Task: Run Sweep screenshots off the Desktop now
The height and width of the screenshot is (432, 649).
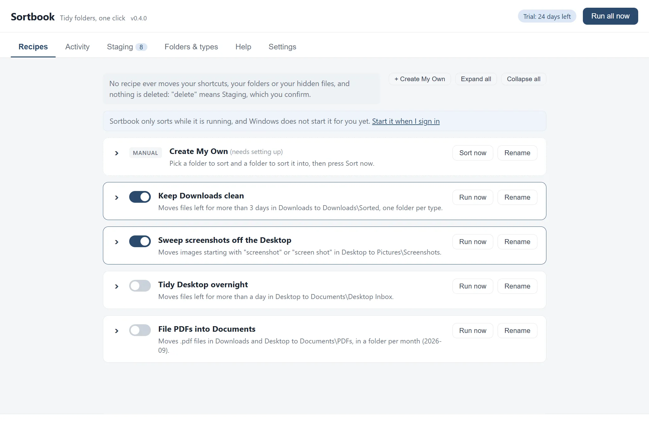Action: 473,242
